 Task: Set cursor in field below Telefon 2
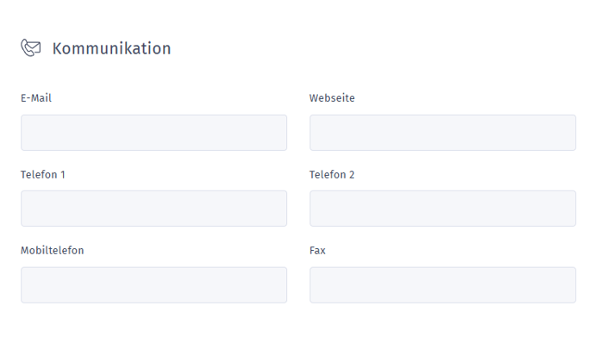443,209
